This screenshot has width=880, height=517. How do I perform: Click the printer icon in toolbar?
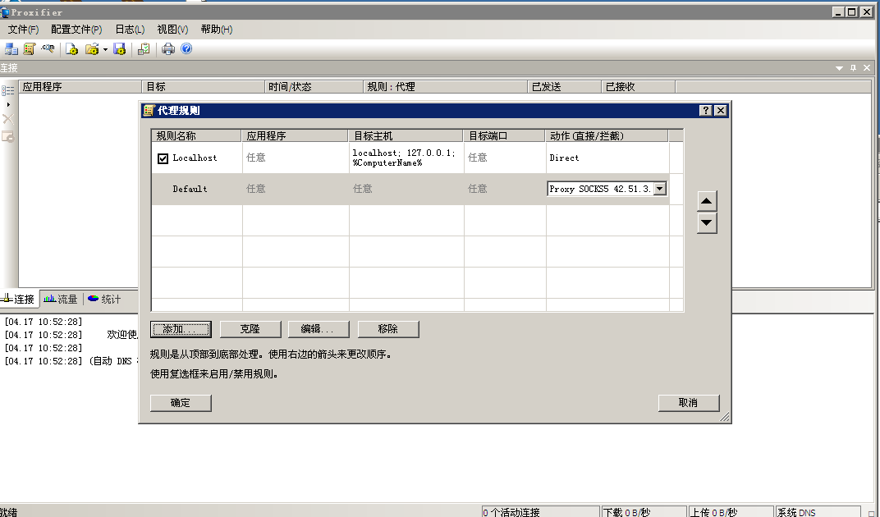[x=168, y=49]
